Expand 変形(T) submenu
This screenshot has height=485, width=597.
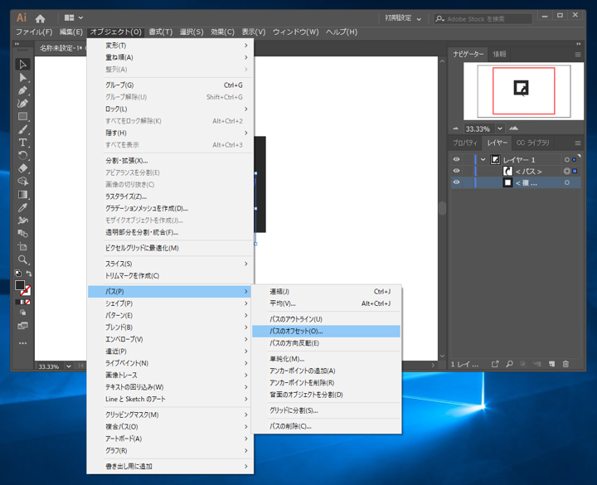tap(170, 46)
